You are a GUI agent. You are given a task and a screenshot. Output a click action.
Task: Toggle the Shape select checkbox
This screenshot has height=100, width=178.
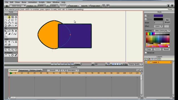tap(90, 6)
